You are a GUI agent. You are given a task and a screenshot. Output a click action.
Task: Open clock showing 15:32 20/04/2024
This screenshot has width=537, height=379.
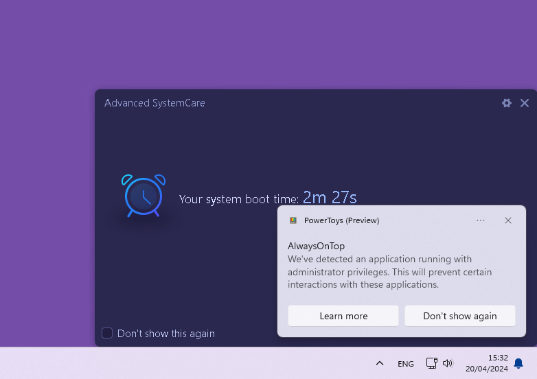487,363
